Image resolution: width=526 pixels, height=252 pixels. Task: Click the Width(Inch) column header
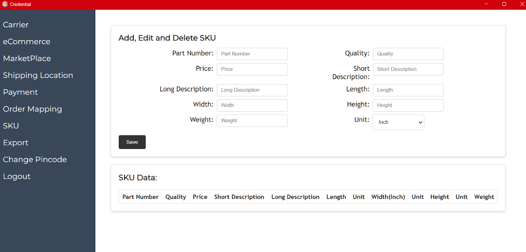click(x=388, y=197)
